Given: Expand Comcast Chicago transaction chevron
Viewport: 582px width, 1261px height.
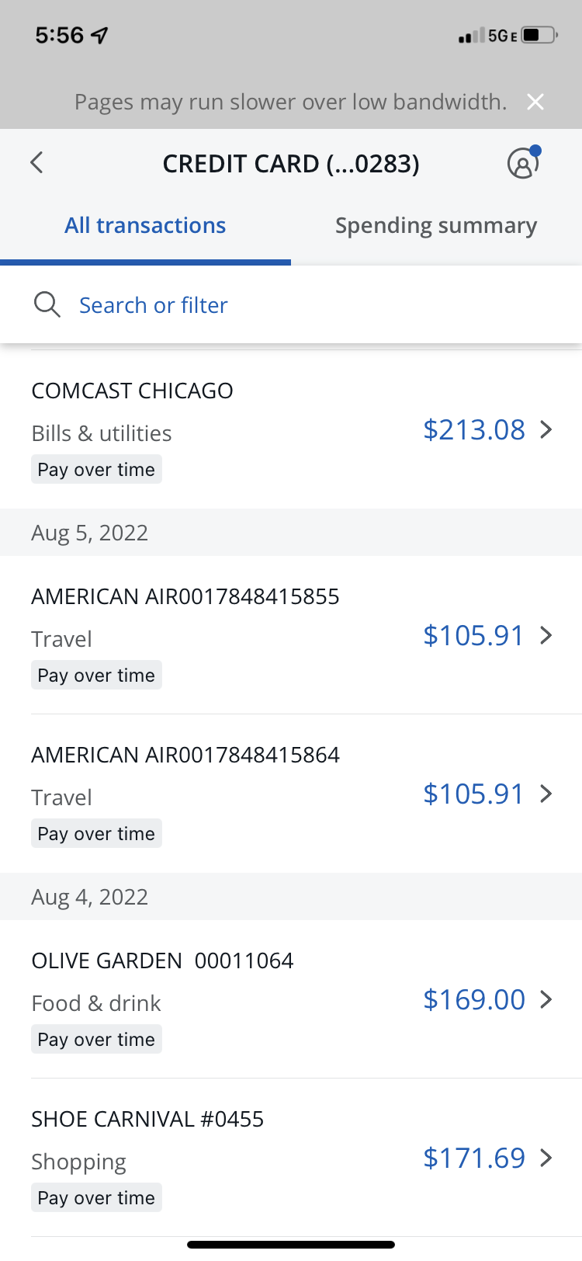Looking at the screenshot, I should 546,429.
